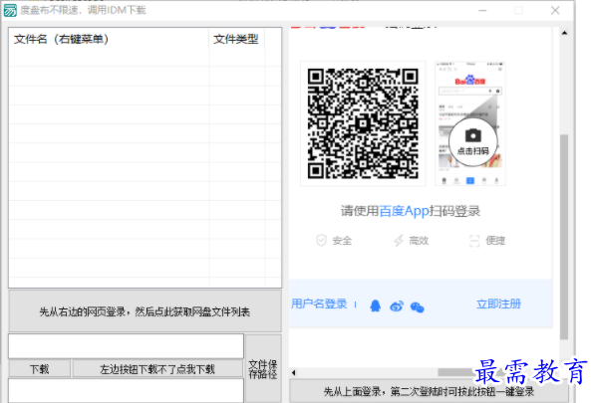The image size is (596, 403).
Task: Click the 一键登录 button at the bottom right
Action: 429,391
